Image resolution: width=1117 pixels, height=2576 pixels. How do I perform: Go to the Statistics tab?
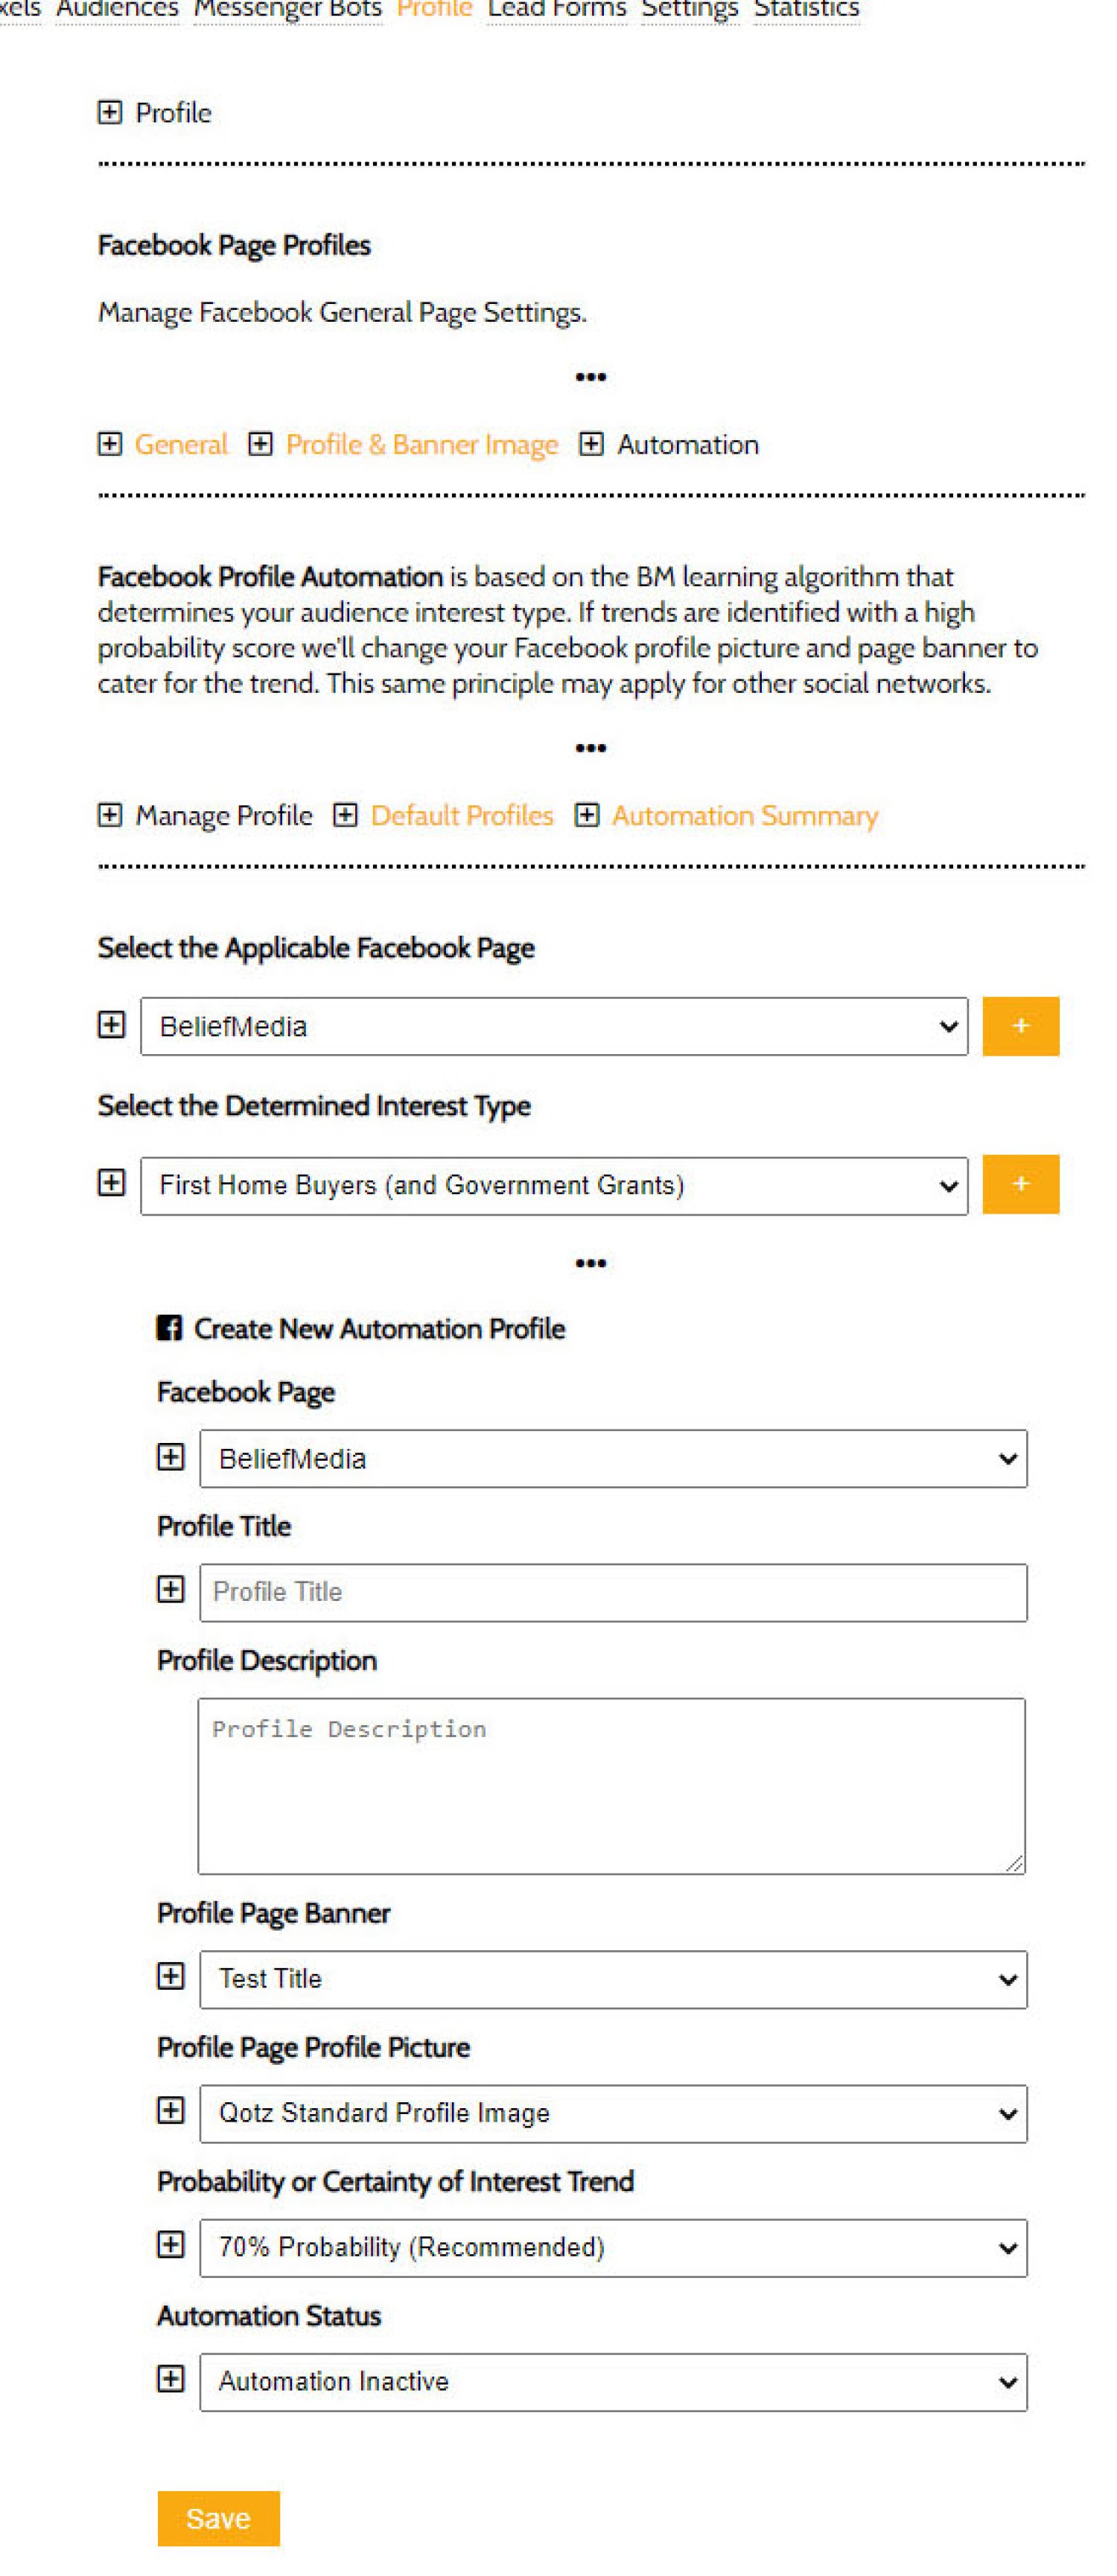point(806,10)
